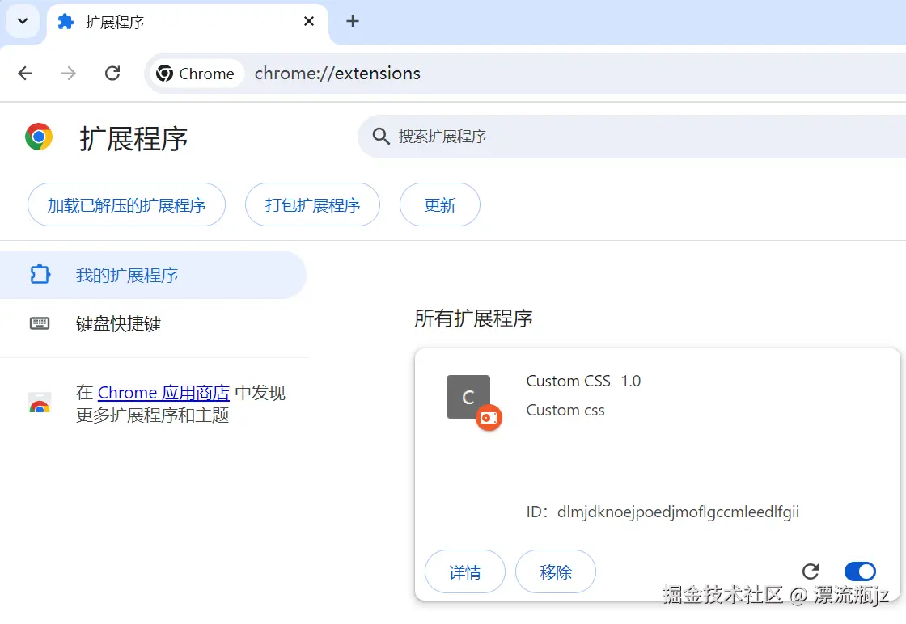
Task: Click the puzzle icon next to 我的扩展程序
Action: pos(40,274)
